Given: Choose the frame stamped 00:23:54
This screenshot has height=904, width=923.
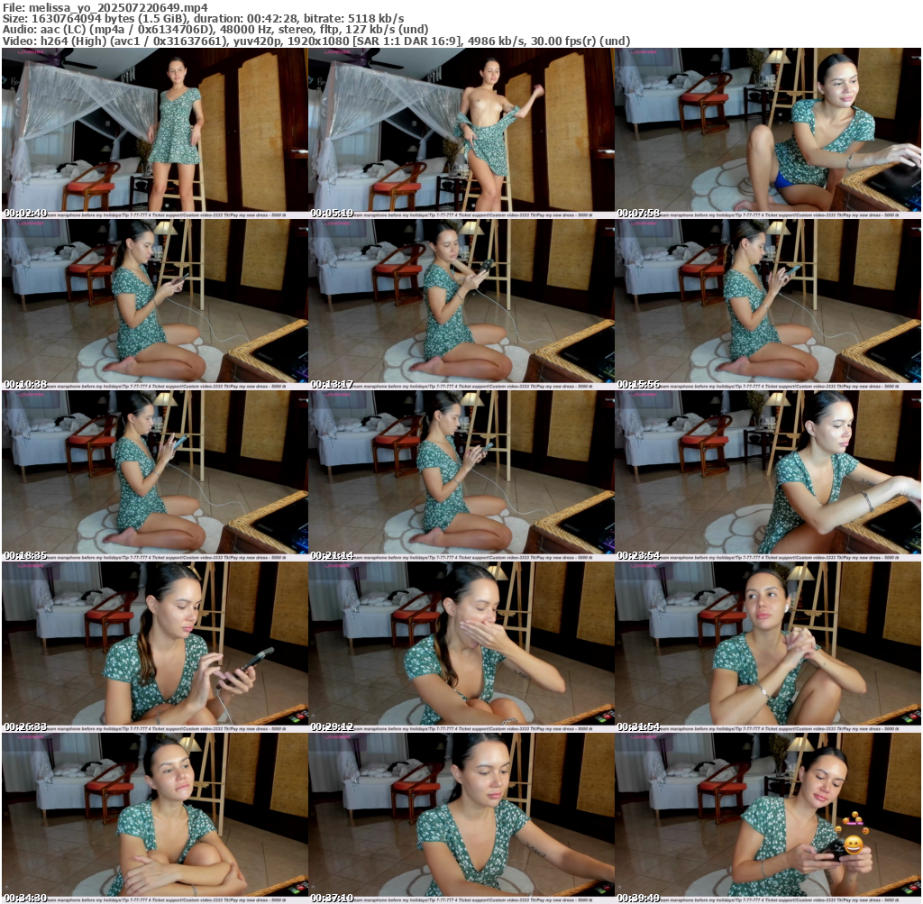Looking at the screenshot, I should coord(768,476).
